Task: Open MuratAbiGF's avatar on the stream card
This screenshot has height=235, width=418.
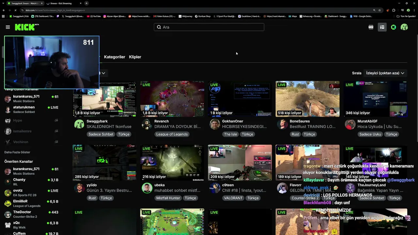Action: pyautogui.click(x=350, y=124)
